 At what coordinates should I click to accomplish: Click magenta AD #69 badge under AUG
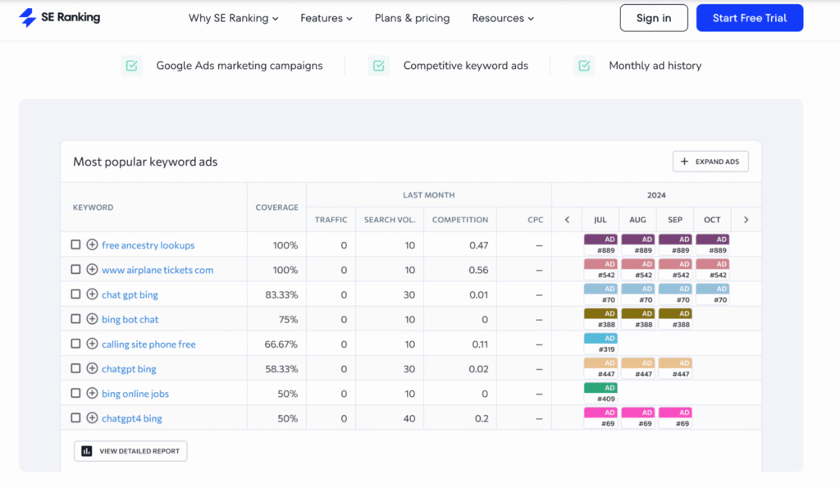click(638, 417)
